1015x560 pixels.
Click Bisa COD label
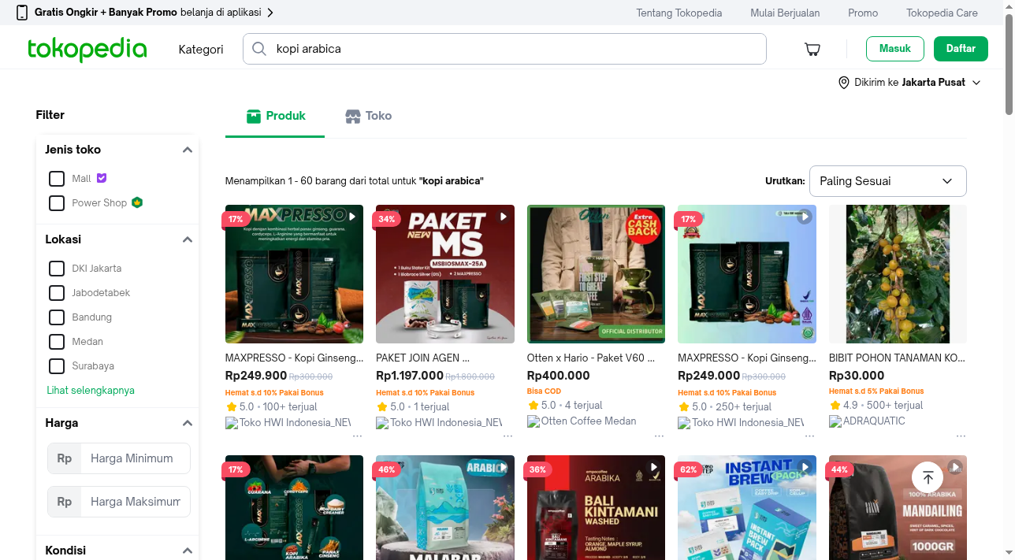pos(544,391)
